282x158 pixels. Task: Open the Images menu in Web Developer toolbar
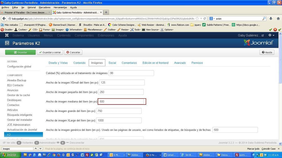point(58,30)
